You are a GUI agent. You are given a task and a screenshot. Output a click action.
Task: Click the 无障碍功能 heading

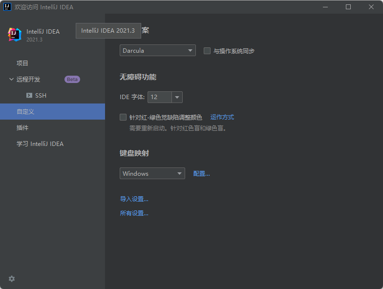pos(138,77)
